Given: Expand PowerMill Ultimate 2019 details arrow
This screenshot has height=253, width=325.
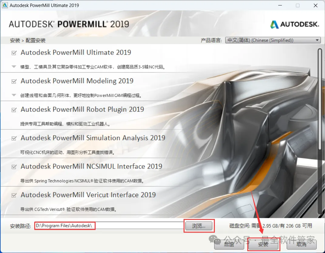Looking at the screenshot, I should pyautogui.click(x=14, y=67).
